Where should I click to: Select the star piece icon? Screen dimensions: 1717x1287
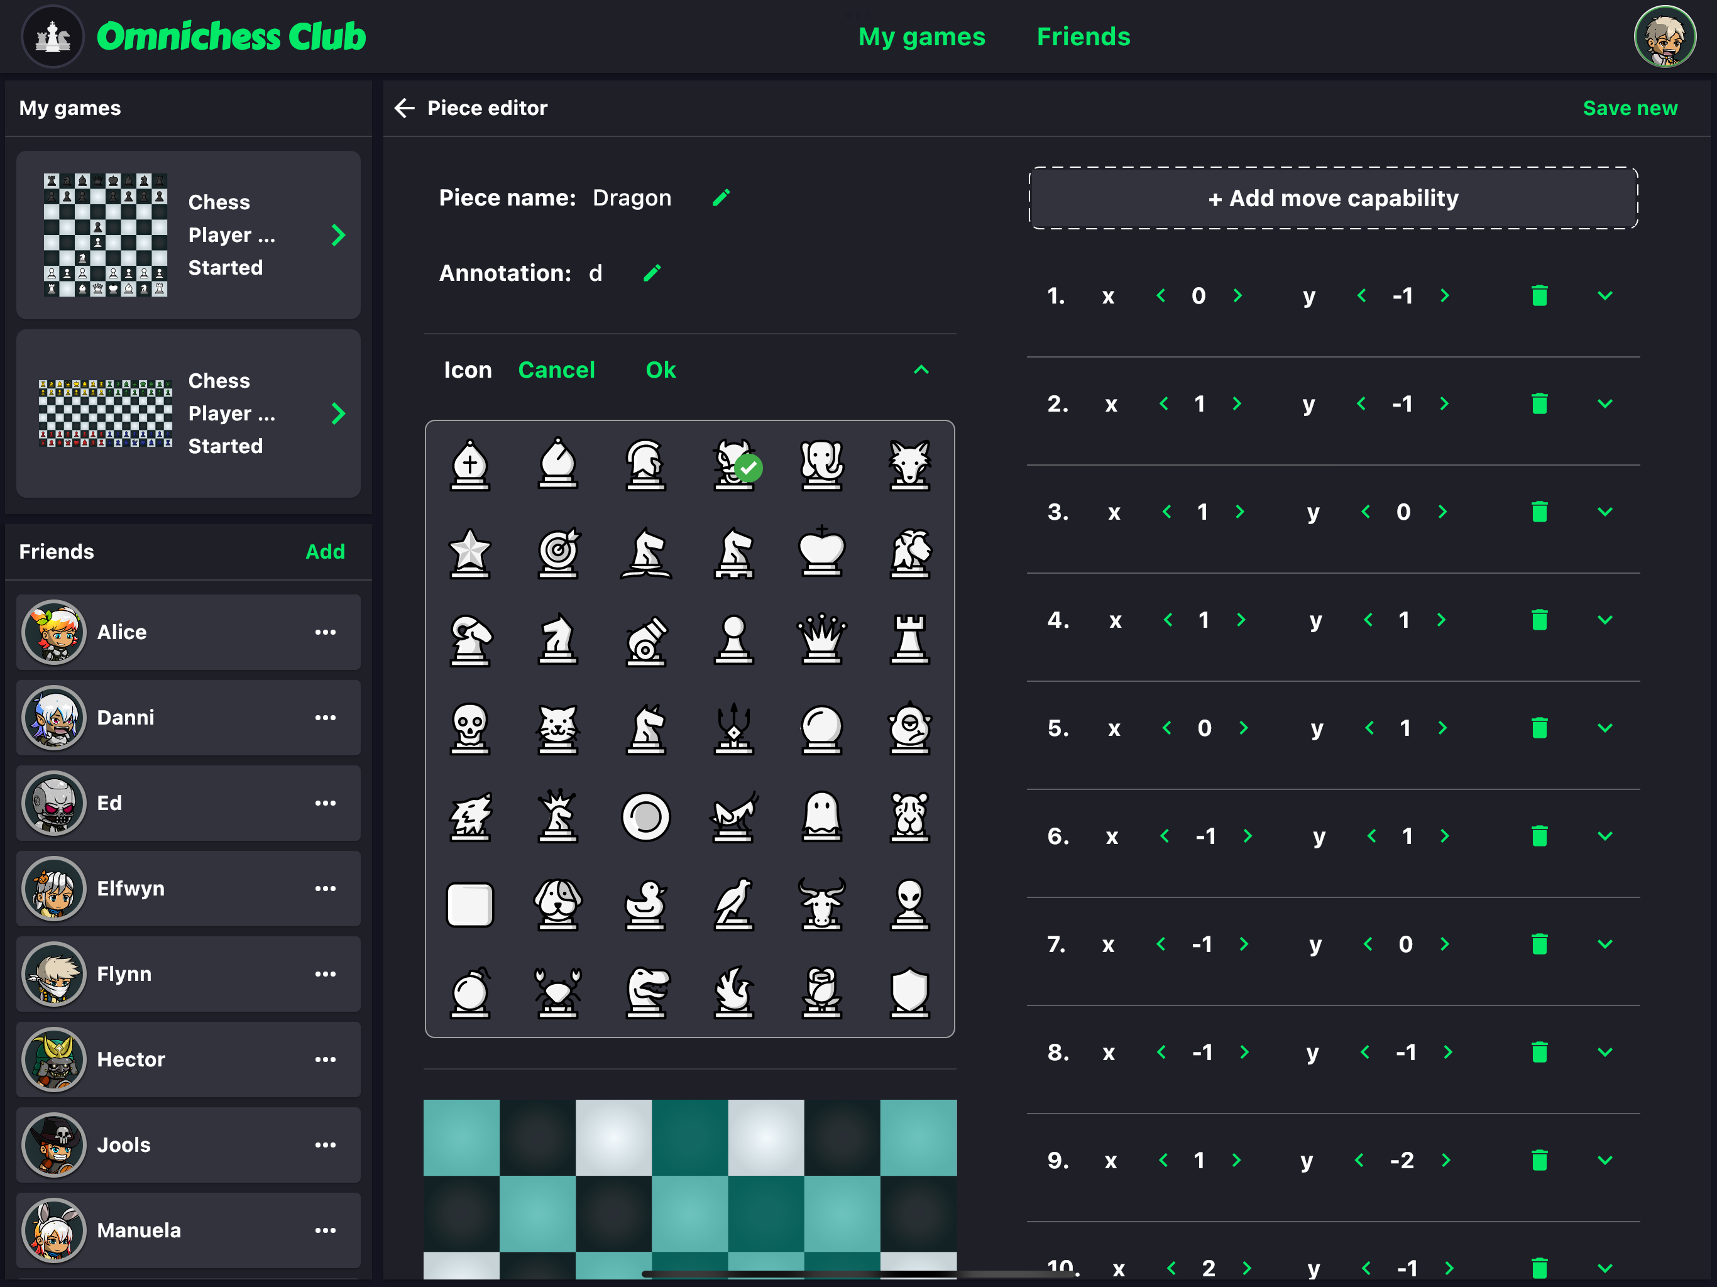469,552
